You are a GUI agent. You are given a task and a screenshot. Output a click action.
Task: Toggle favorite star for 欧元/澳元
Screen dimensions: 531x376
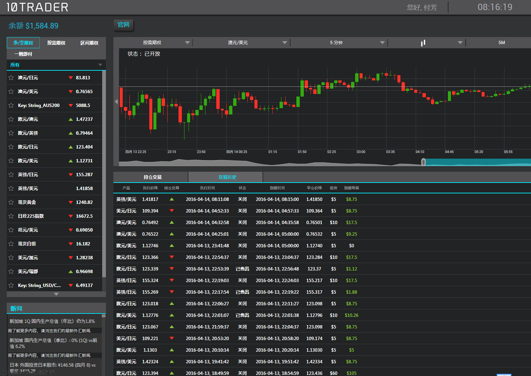pyautogui.click(x=11, y=119)
